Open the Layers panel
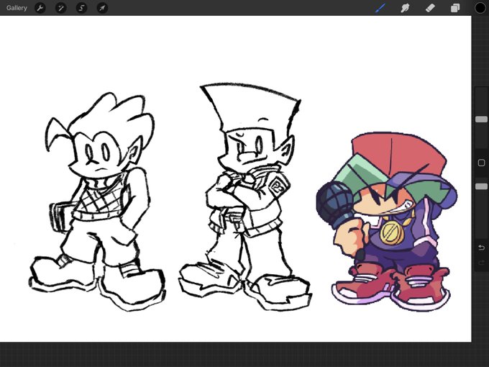 455,8
